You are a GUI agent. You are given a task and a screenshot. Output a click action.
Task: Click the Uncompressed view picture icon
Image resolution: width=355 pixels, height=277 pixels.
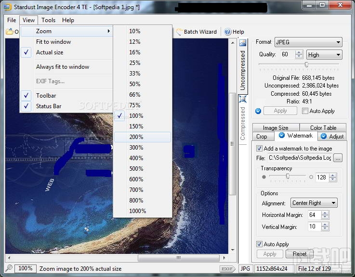243,43
